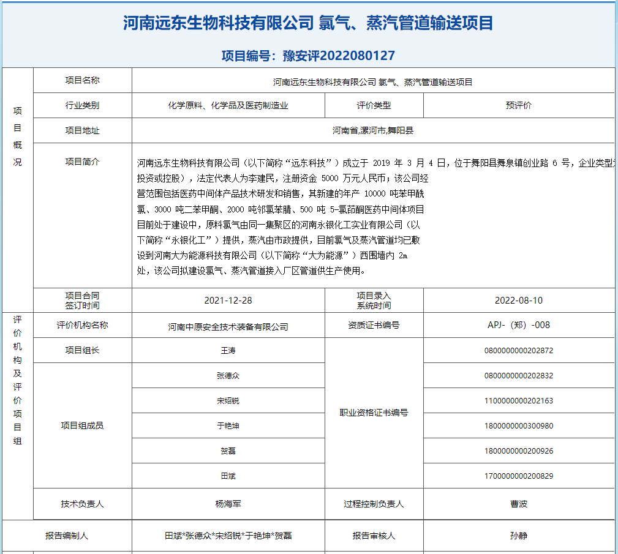Click the 项目名称 label cell
Screen dimensions: 618x554
click(x=82, y=80)
